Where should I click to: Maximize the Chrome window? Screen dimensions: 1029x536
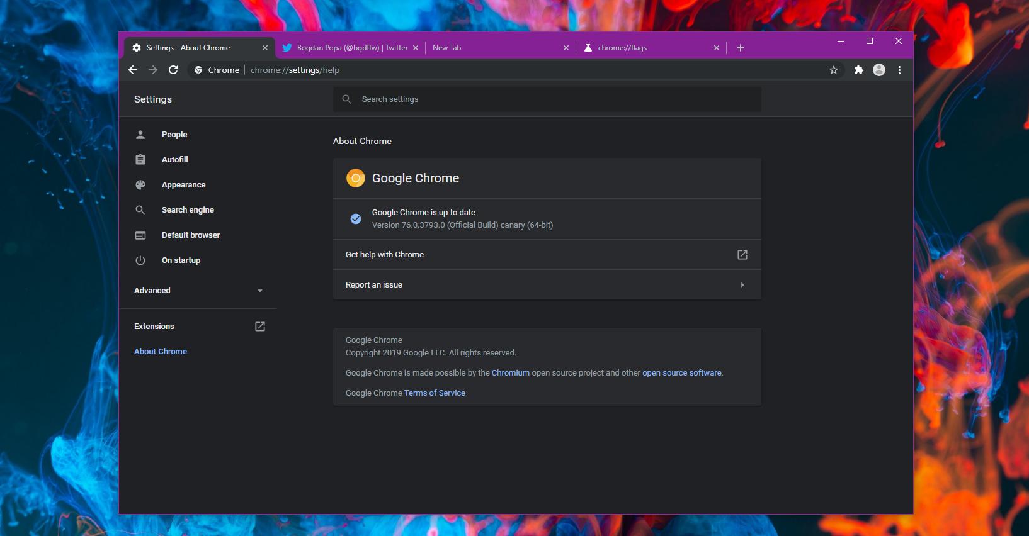870,41
